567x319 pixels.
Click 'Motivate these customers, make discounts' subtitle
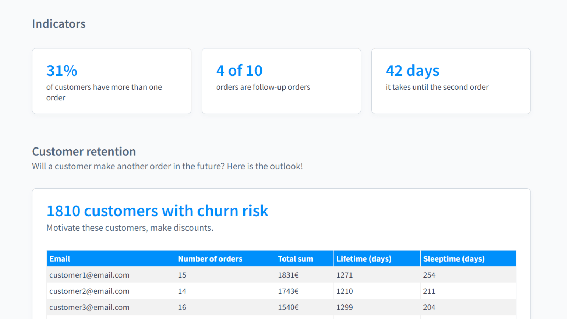(130, 228)
